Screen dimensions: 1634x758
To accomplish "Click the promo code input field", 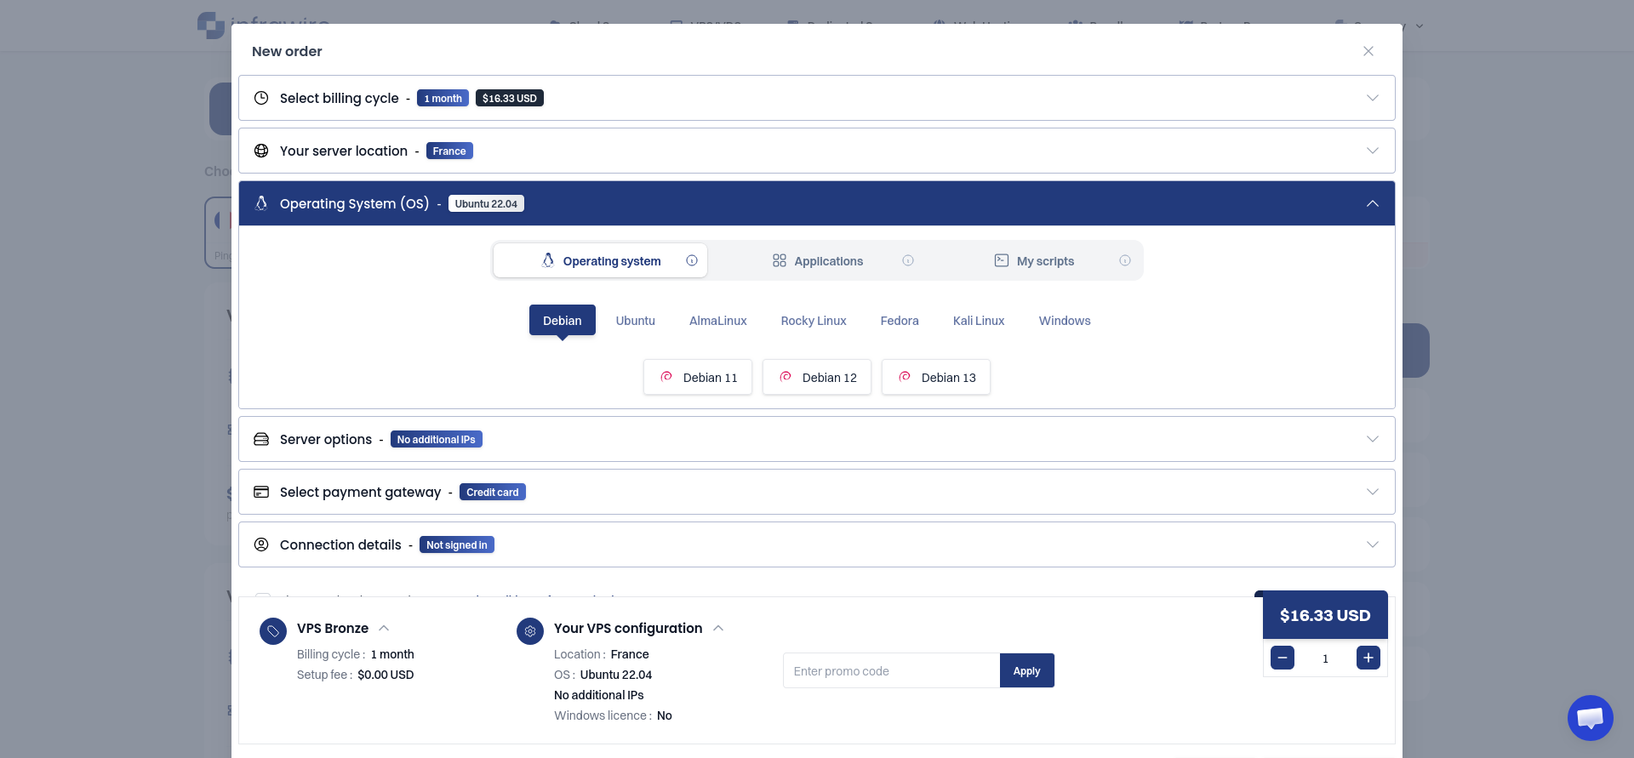I will 892,670.
